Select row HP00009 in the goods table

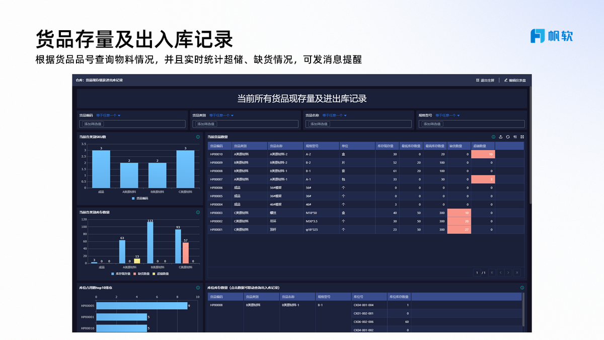(x=366, y=163)
